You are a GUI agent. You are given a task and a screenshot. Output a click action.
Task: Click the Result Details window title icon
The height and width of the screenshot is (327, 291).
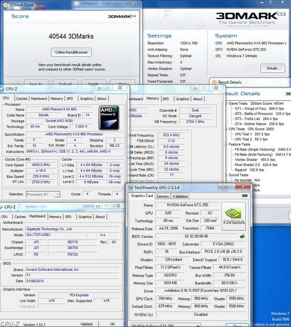click(214, 82)
